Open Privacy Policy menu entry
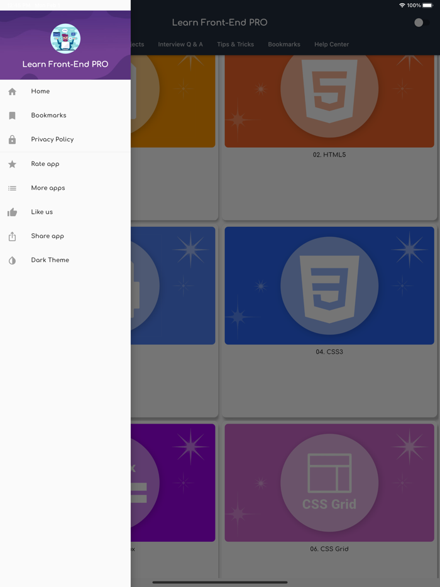Screen dimensions: 440x587 (x=65, y=140)
